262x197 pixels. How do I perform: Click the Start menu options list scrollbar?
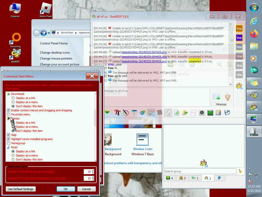95,118
